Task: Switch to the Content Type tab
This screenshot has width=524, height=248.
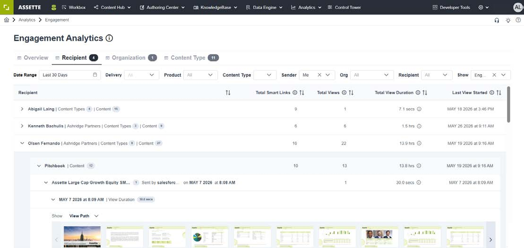Action: (191, 58)
